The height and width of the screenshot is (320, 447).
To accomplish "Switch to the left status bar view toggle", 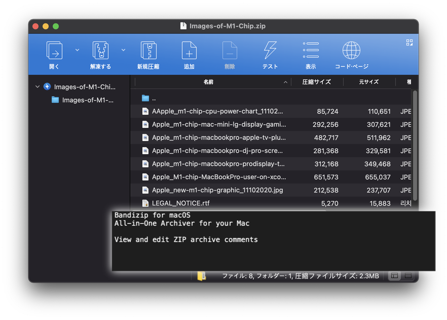I will [x=394, y=276].
